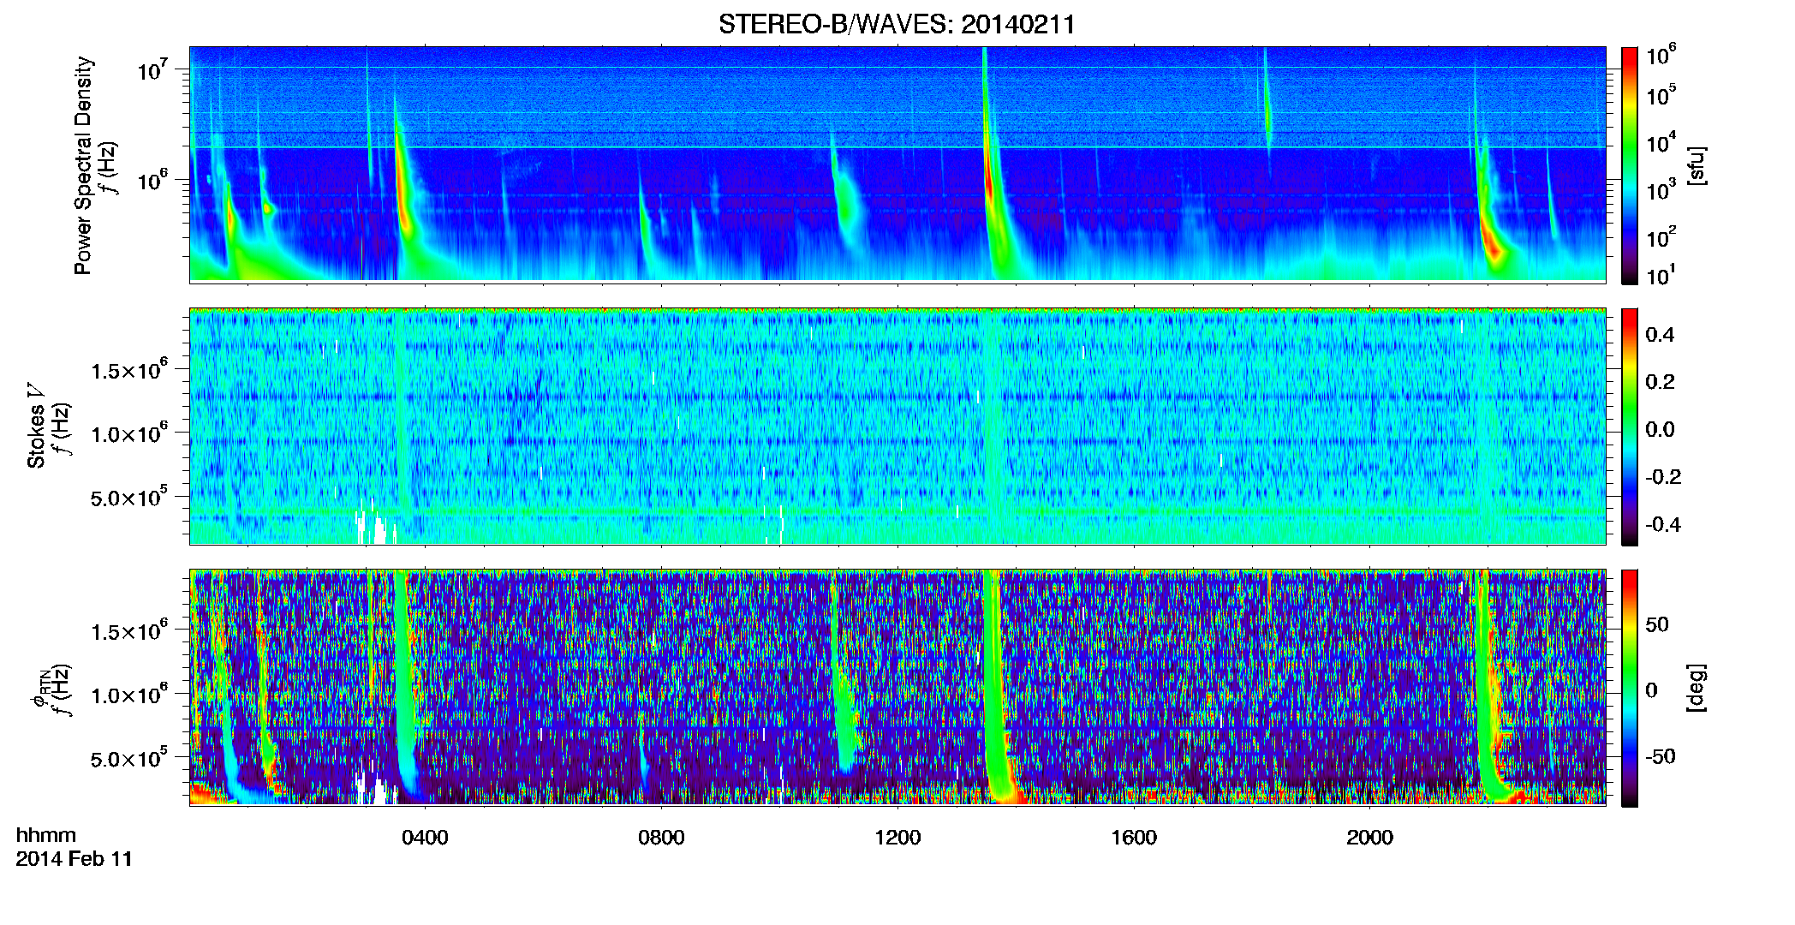Click the 2000 time tick label

[1369, 838]
